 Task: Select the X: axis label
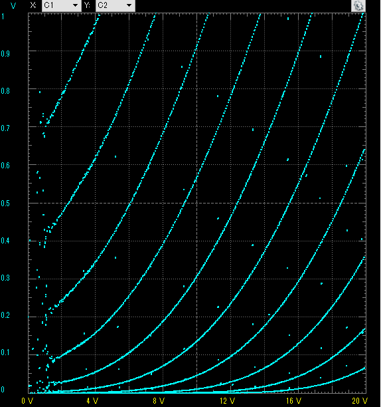[33, 5]
